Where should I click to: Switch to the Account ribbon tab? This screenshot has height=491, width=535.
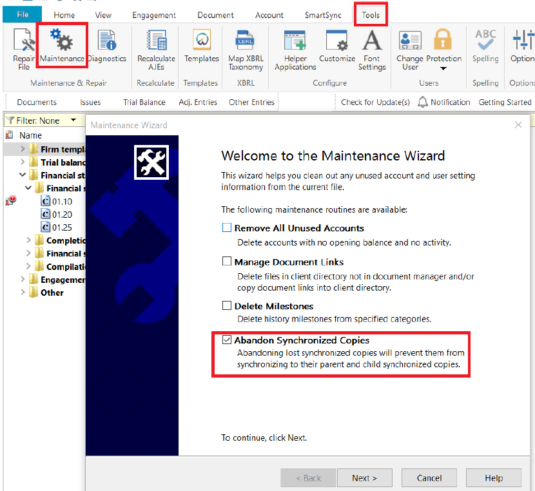pos(269,15)
